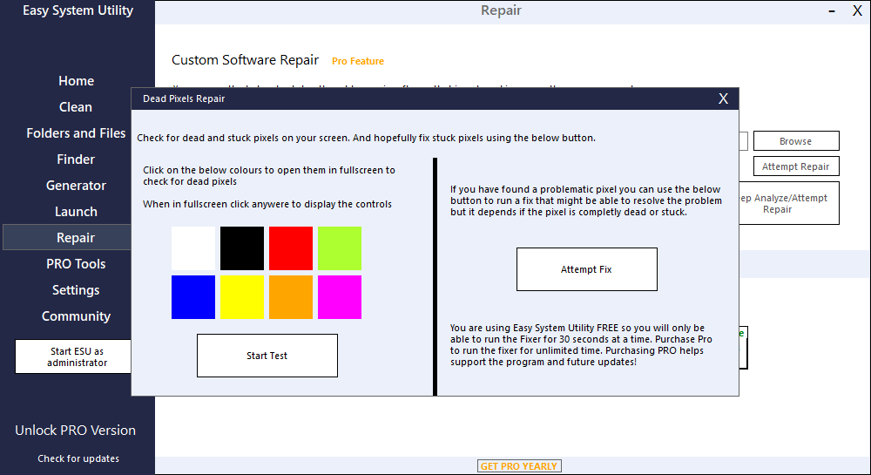This screenshot has width=871, height=475.
Task: Close the Dead Pixels Repair dialog
Action: tap(723, 98)
